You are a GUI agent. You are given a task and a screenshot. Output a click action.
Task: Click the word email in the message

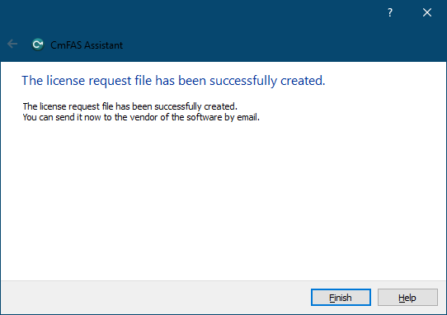(248, 117)
